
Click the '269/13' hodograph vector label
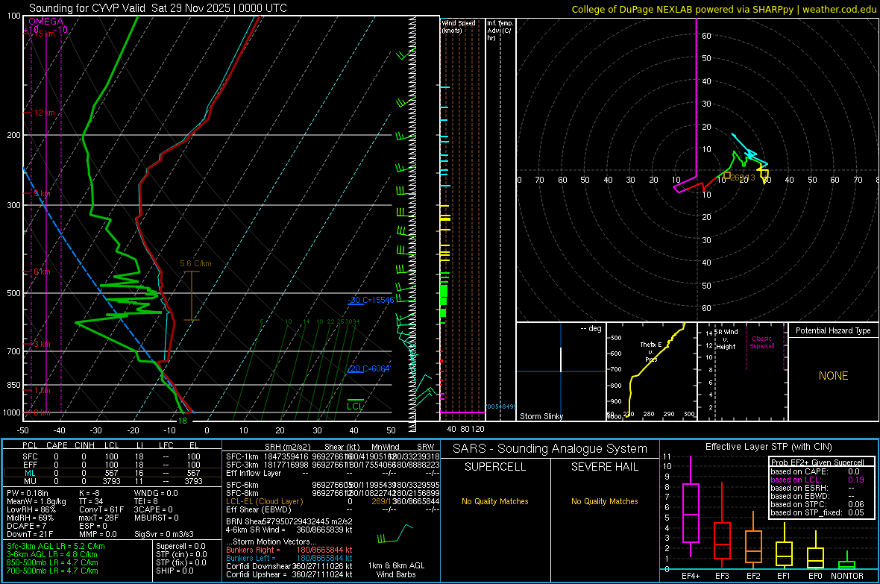click(743, 178)
